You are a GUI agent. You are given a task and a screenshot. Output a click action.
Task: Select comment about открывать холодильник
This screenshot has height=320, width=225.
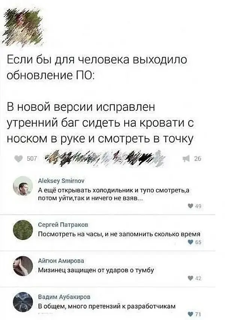pos(114,194)
